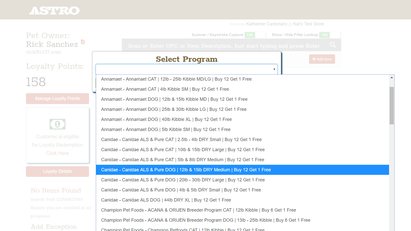Screen dimensions: 411x231
Task: Click the Search Text 123548521548 line
Action: pyautogui.click(x=56, y=200)
